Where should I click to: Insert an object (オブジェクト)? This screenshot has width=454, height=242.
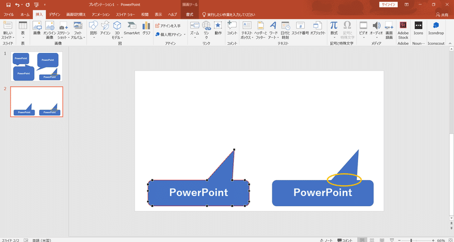318,28
